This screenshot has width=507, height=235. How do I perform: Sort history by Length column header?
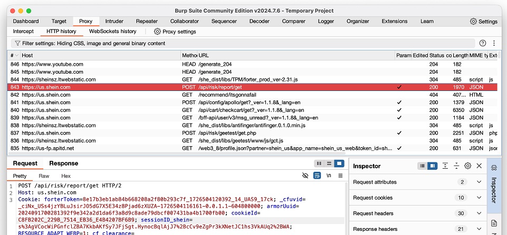pos(460,55)
